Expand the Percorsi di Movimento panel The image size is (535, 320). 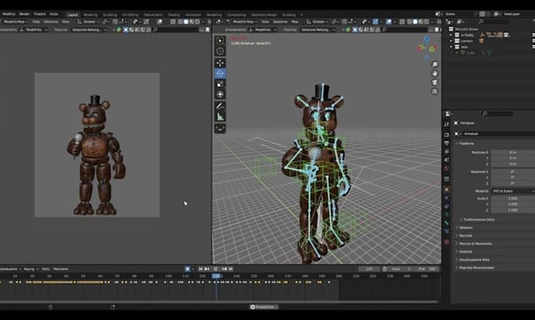click(474, 244)
